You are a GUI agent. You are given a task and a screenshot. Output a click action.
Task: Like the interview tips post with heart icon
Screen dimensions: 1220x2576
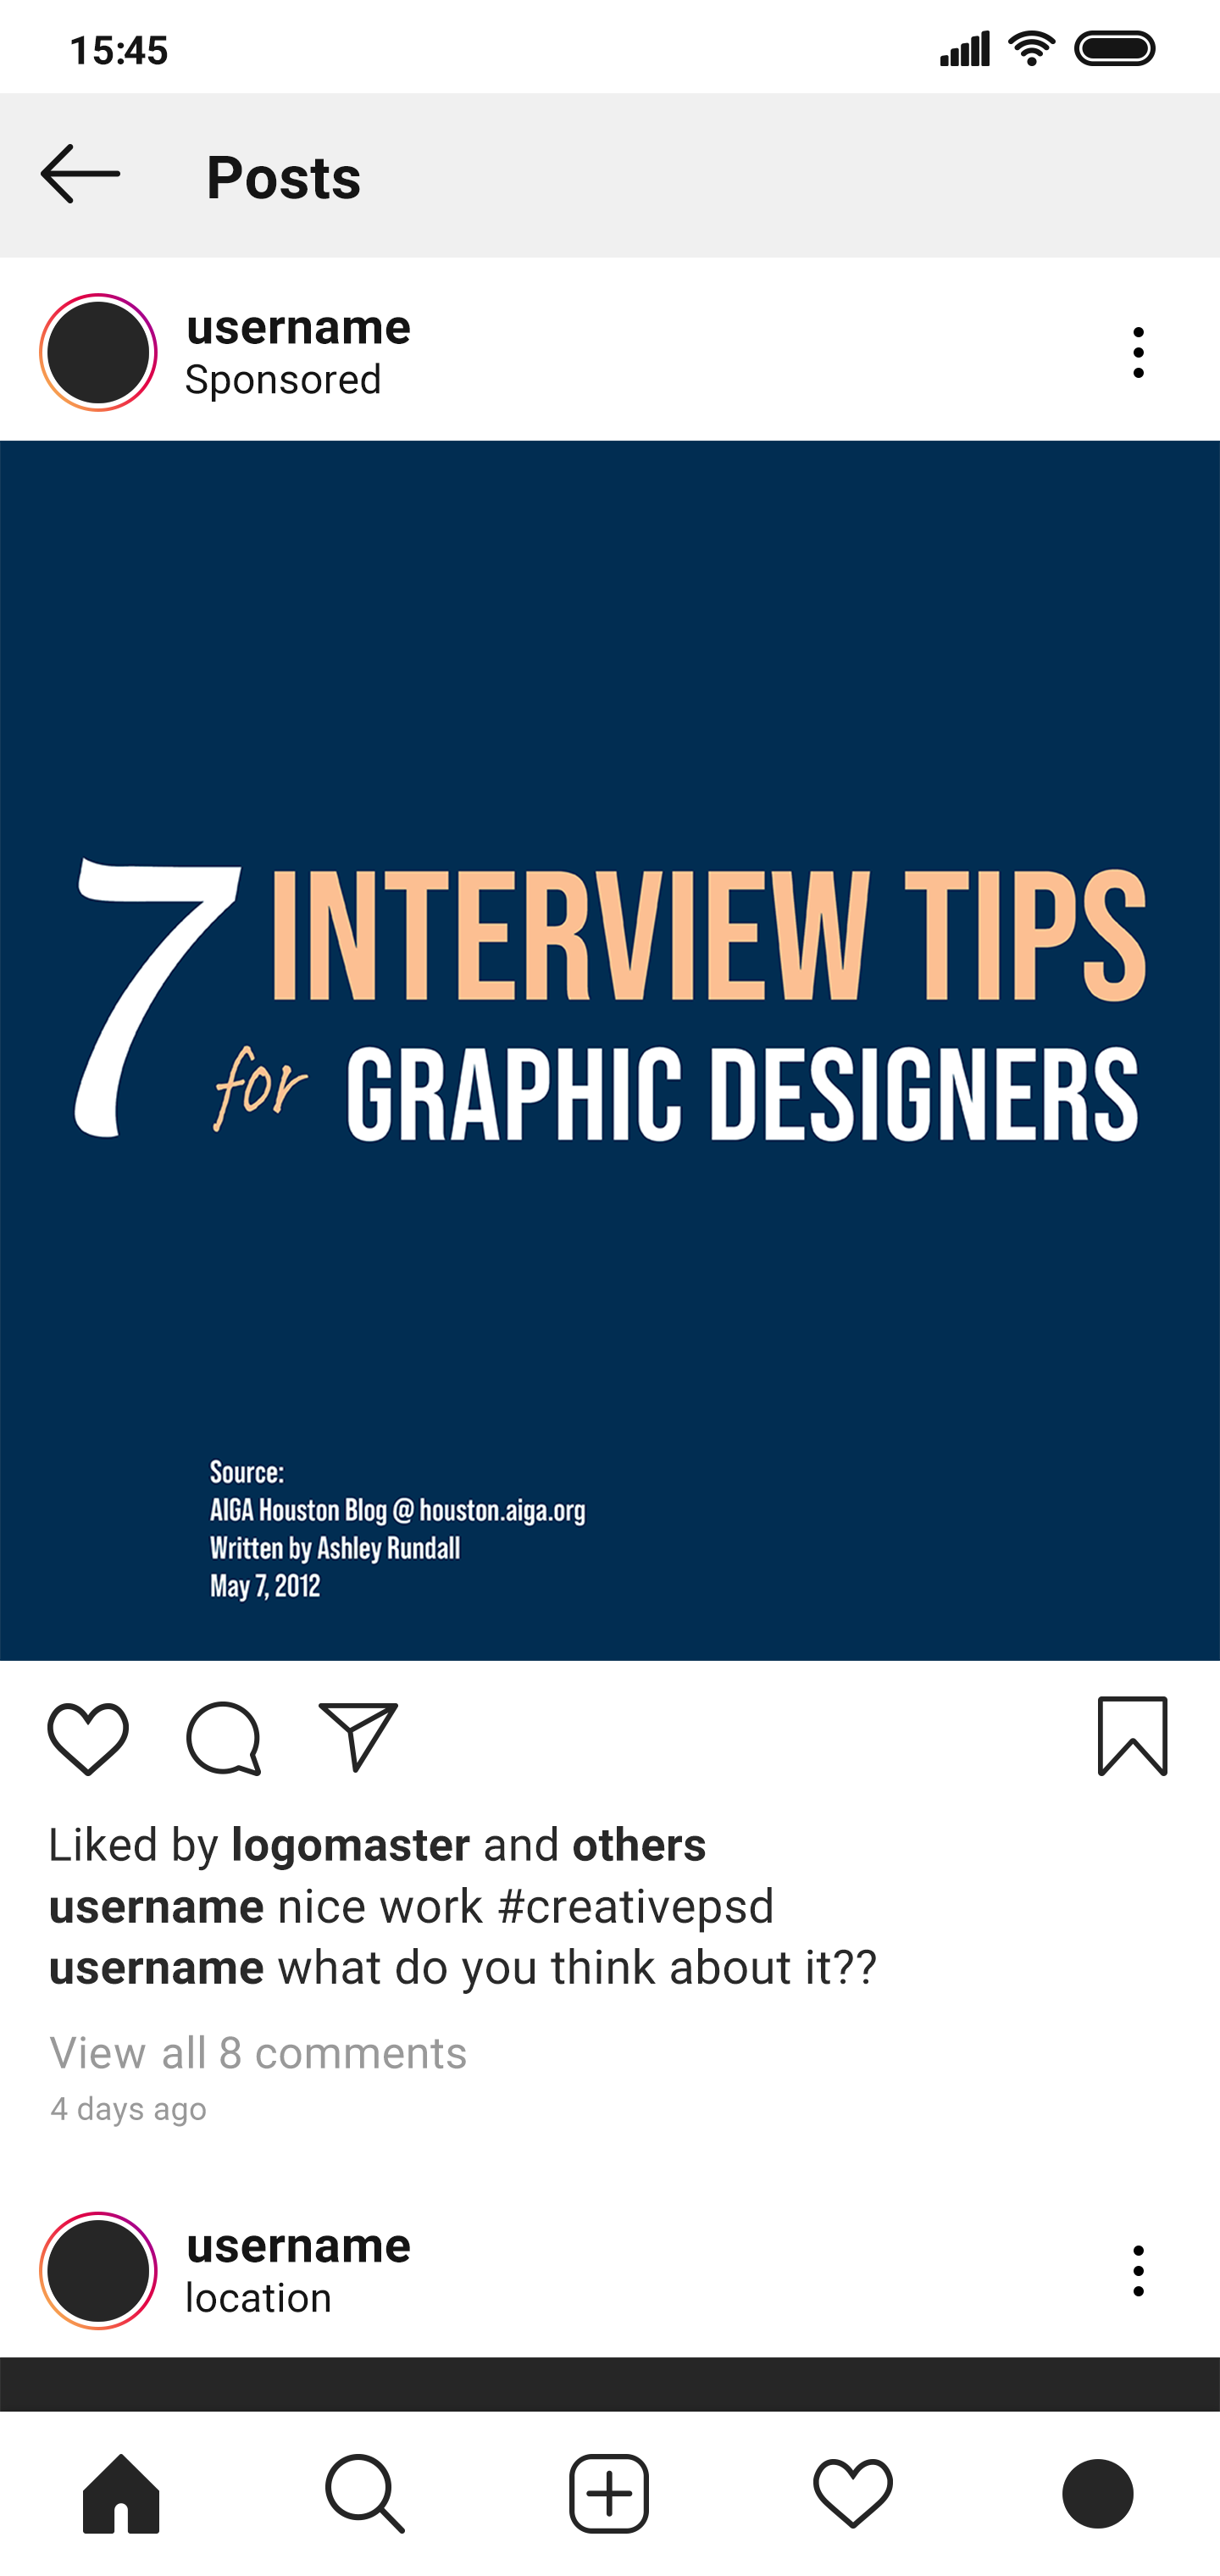click(88, 1738)
